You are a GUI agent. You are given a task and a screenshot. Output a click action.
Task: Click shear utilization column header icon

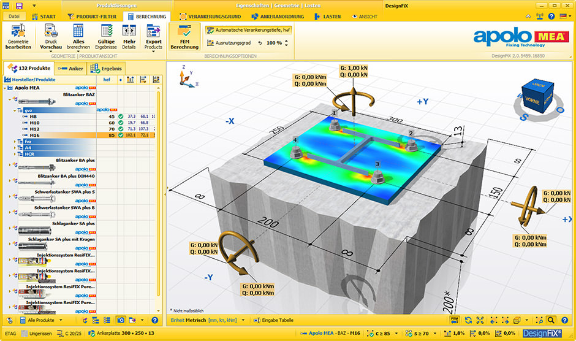[x=143, y=80]
